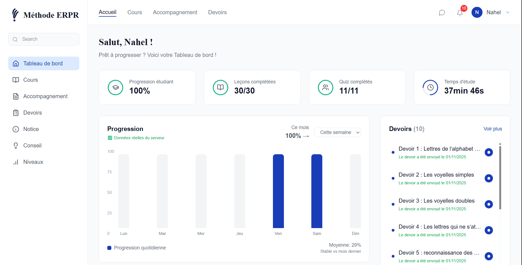Click the Méthode ERPR feather logo
The width and height of the screenshot is (522, 265).
coord(15,15)
